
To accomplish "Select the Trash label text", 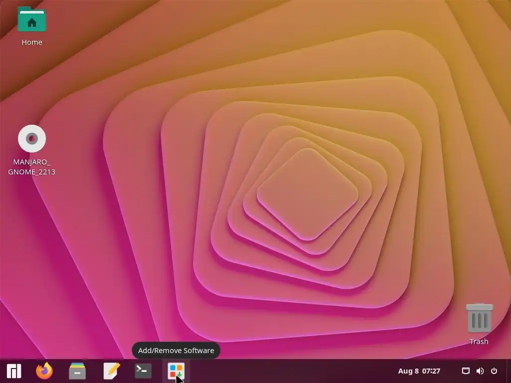I will tap(479, 341).
